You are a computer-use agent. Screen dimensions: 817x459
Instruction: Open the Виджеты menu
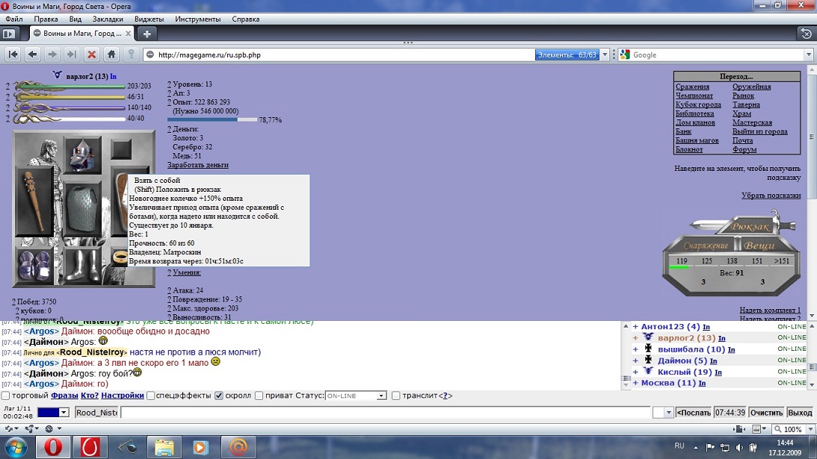pyautogui.click(x=149, y=19)
